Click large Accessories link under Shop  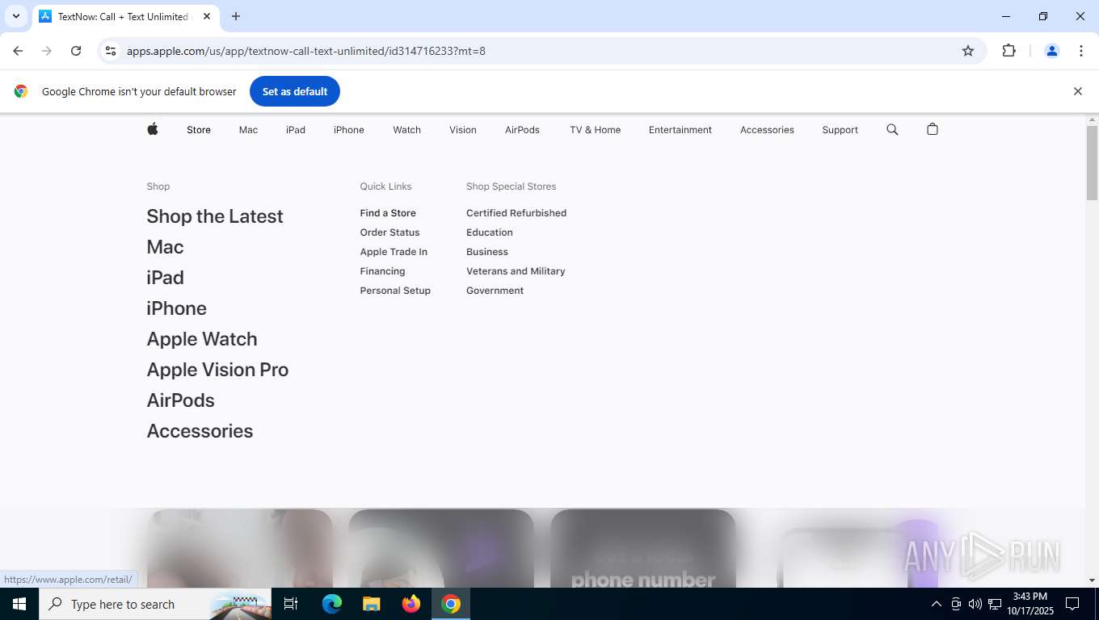click(200, 431)
